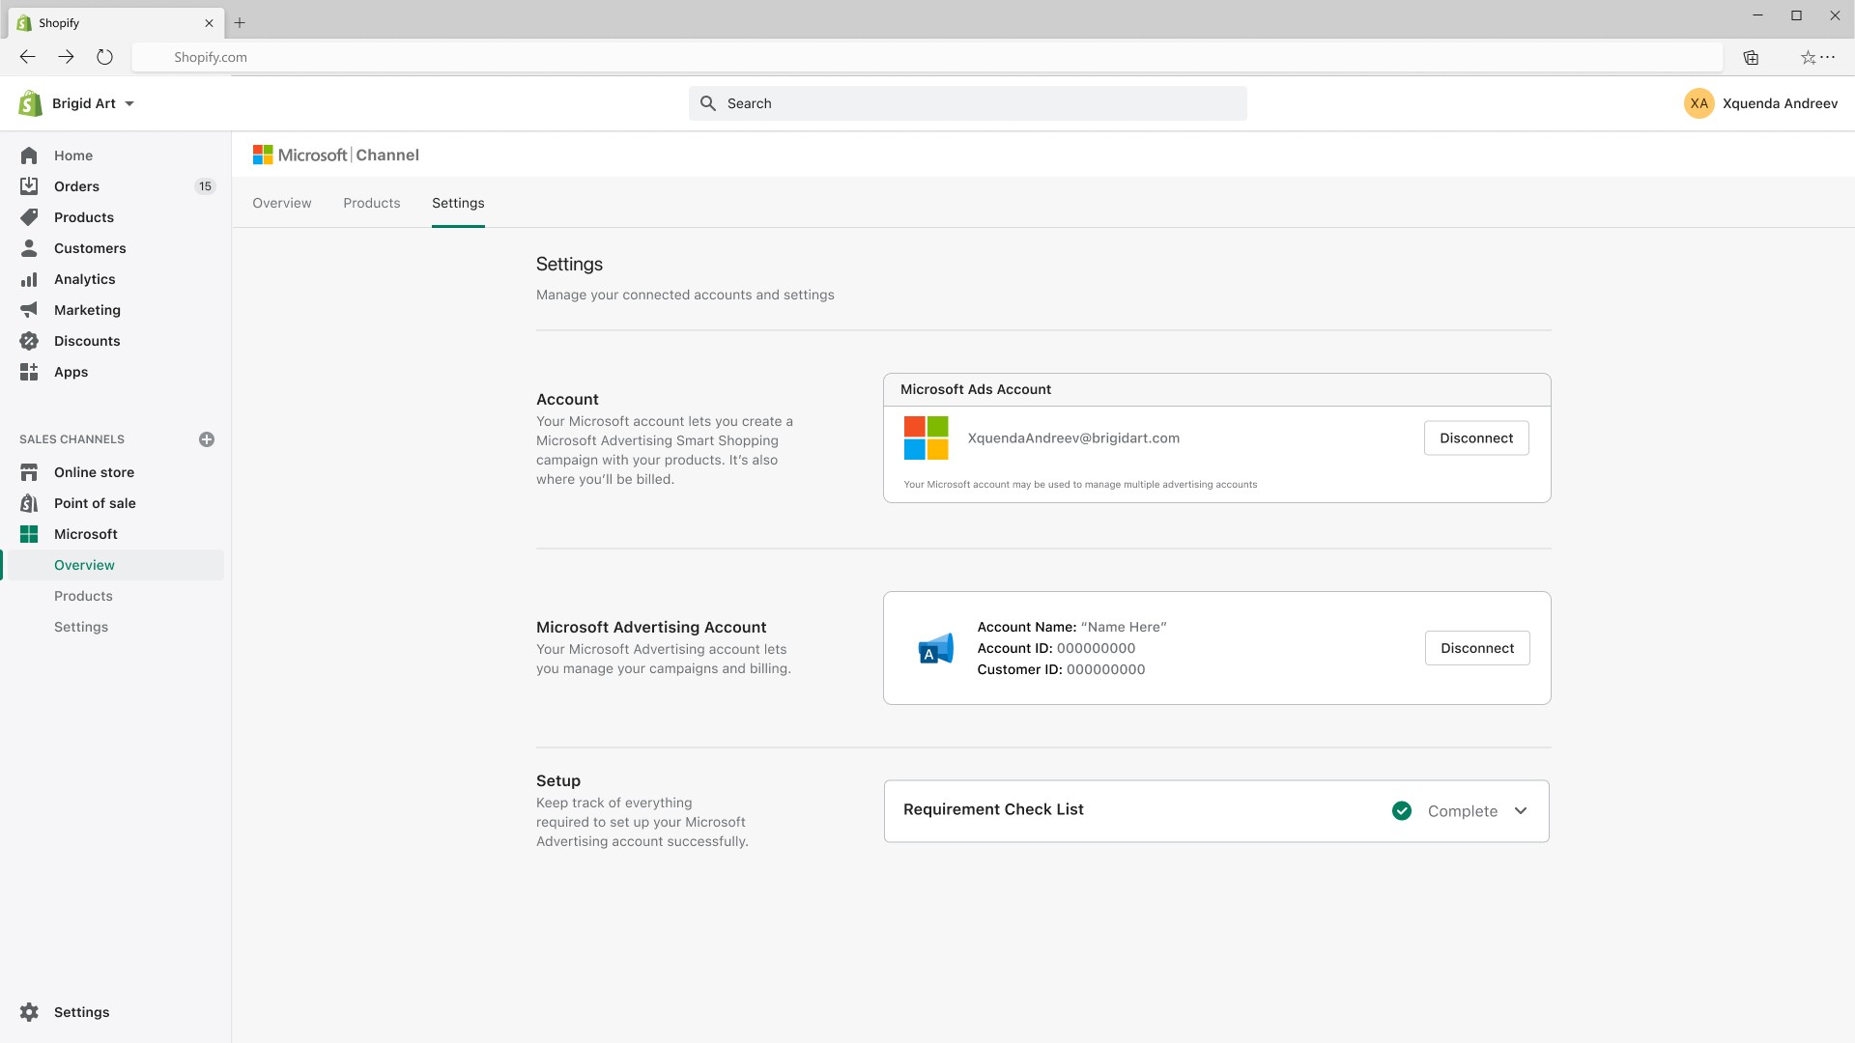The image size is (1855, 1043).
Task: Refresh the browser page
Action: (104, 57)
